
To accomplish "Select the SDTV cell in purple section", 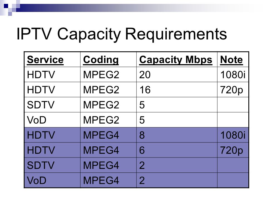I will pos(52,165).
